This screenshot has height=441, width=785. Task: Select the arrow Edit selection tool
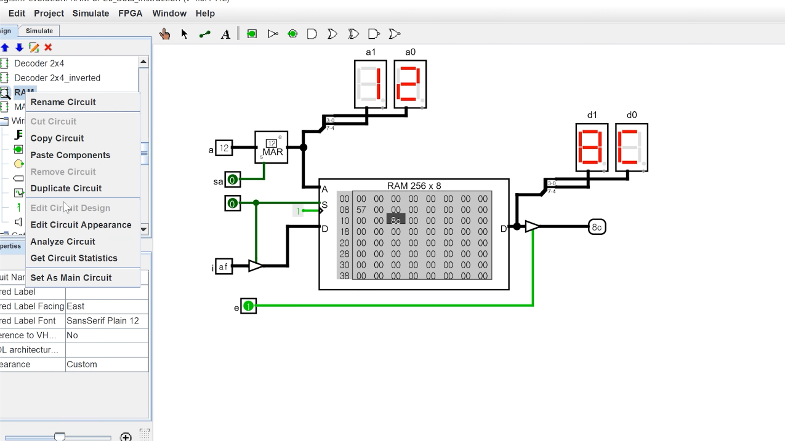[184, 34]
